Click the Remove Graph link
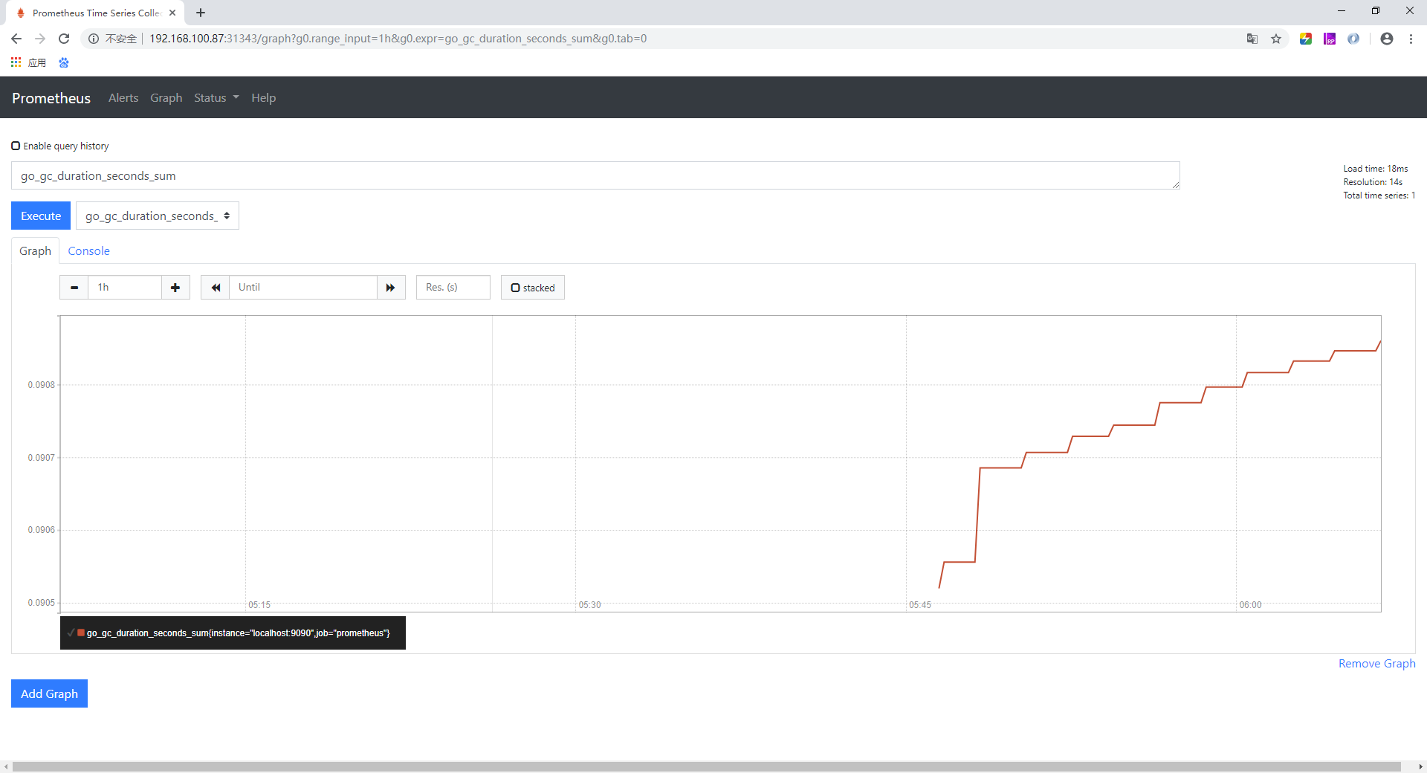 pyautogui.click(x=1376, y=663)
